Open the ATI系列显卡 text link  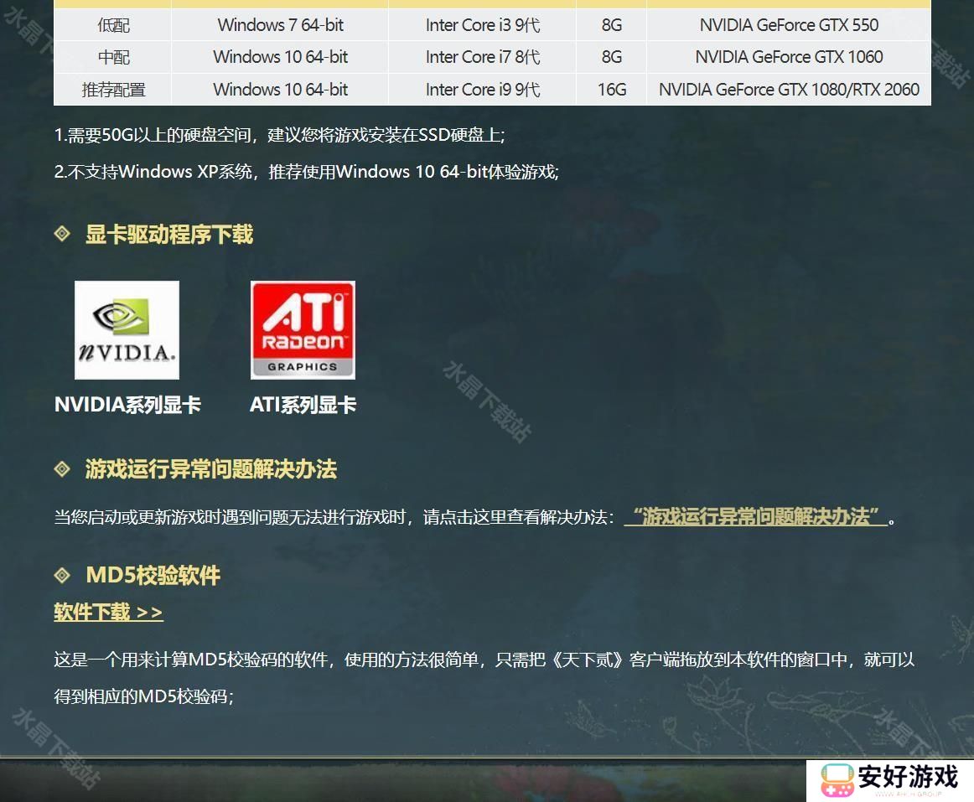303,405
